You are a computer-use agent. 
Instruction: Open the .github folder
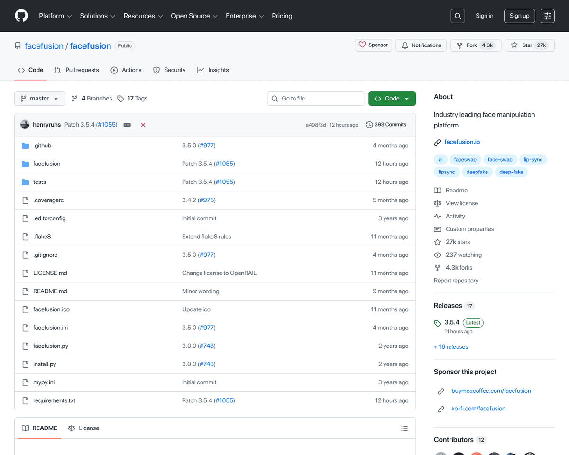coord(42,146)
